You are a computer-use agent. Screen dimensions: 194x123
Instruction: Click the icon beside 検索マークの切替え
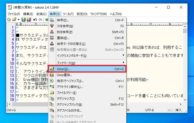(52, 44)
